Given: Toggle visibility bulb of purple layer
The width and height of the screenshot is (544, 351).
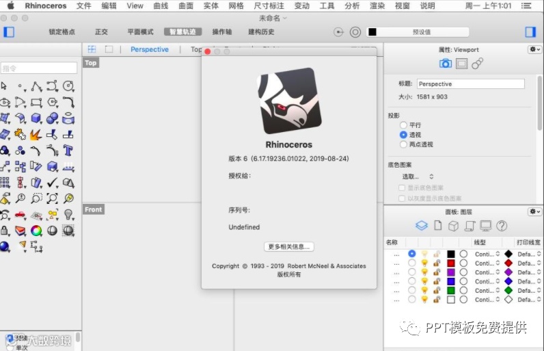Looking at the screenshot, I should [424, 272].
